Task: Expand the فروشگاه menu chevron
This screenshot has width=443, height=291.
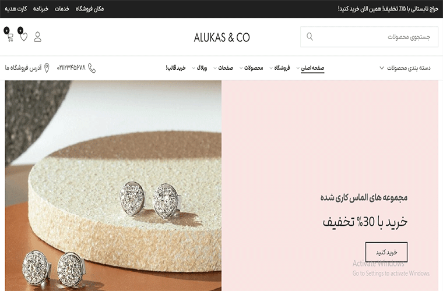Action: point(271,68)
